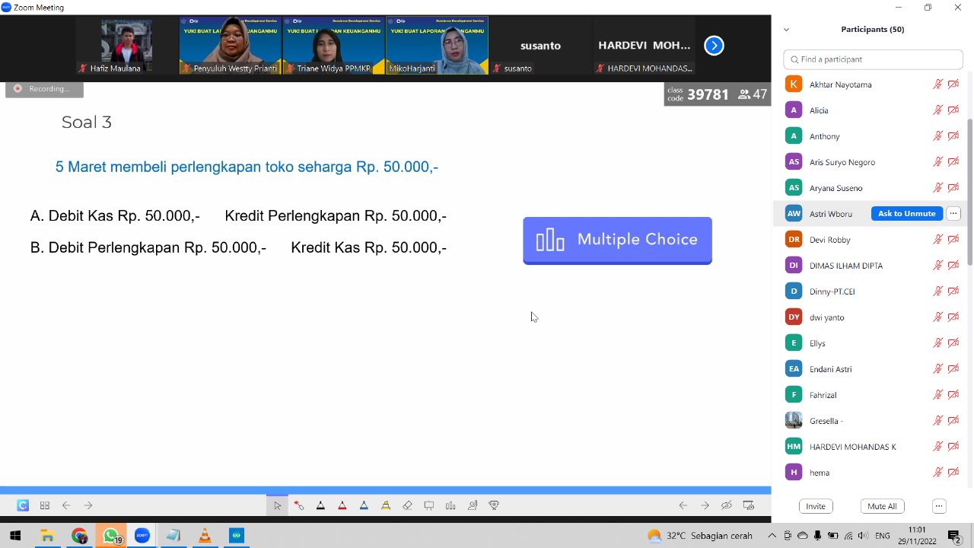The width and height of the screenshot is (974, 548).
Task: Open the slide grid view icon
Action: [x=45, y=505]
